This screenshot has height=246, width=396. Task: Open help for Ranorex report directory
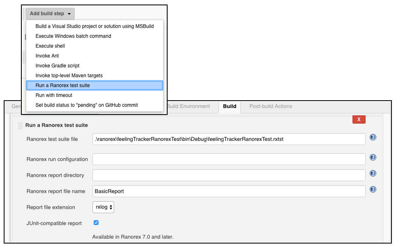tap(373, 173)
